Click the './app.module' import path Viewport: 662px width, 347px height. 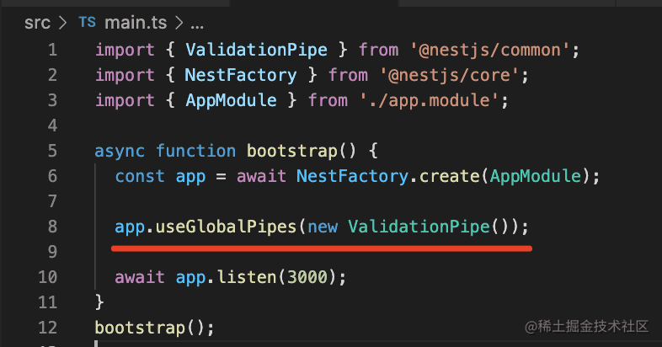pyautogui.click(x=435, y=100)
